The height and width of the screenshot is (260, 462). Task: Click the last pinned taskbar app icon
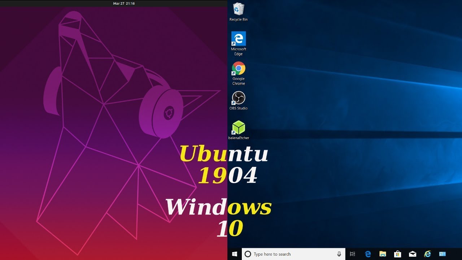point(443,254)
